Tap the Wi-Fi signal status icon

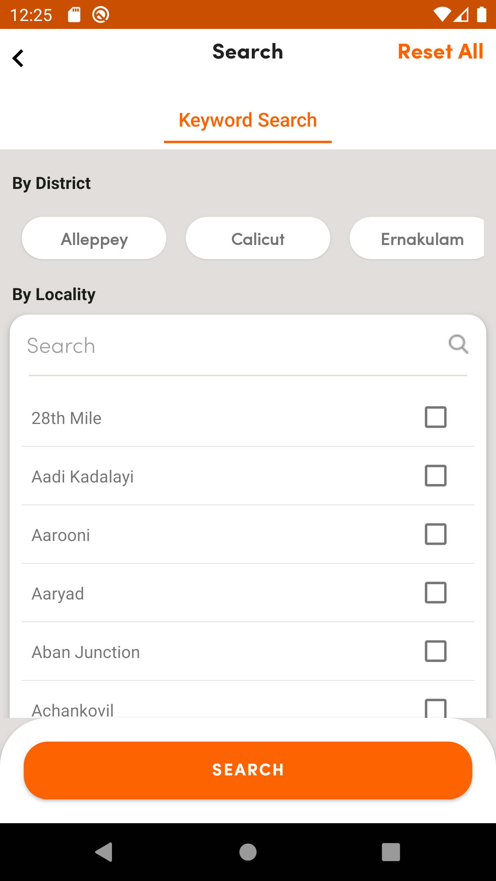pos(442,15)
